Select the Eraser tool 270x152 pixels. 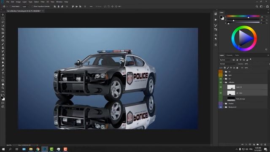click(x=3, y=55)
